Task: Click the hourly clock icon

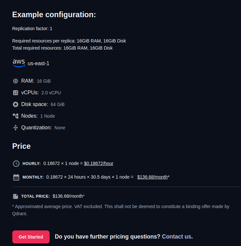Action: tap(16, 164)
